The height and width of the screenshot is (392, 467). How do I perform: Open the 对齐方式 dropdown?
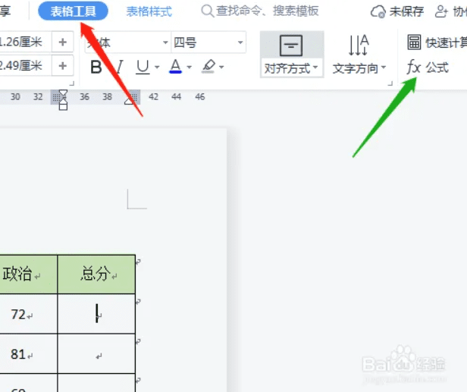click(x=291, y=68)
